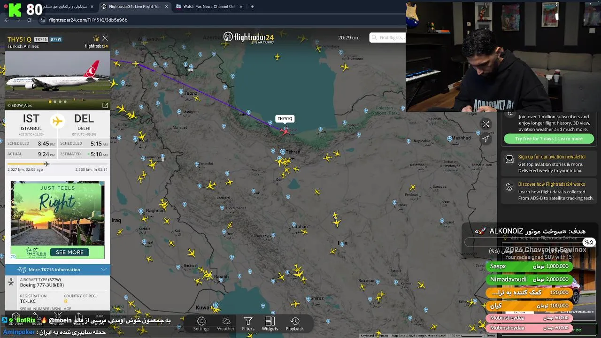Screen dimensions: 601x338
Task: Click the navigation location arrow icon
Action: (x=486, y=138)
